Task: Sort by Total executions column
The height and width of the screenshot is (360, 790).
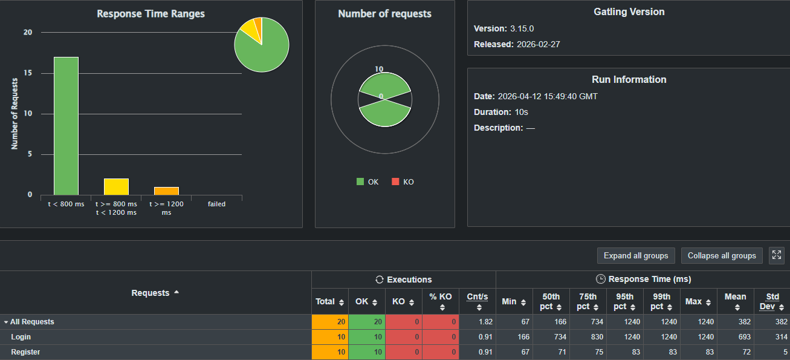Action: point(329,301)
